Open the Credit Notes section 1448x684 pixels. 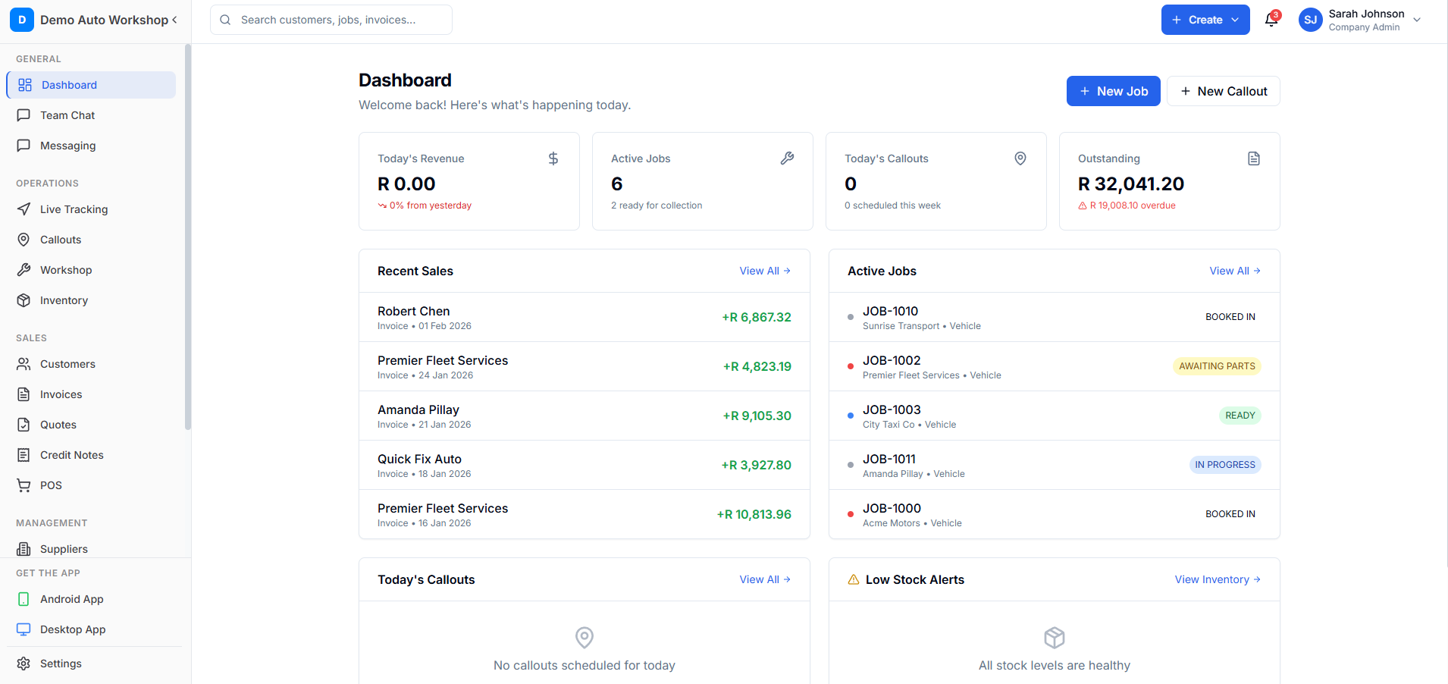point(72,454)
